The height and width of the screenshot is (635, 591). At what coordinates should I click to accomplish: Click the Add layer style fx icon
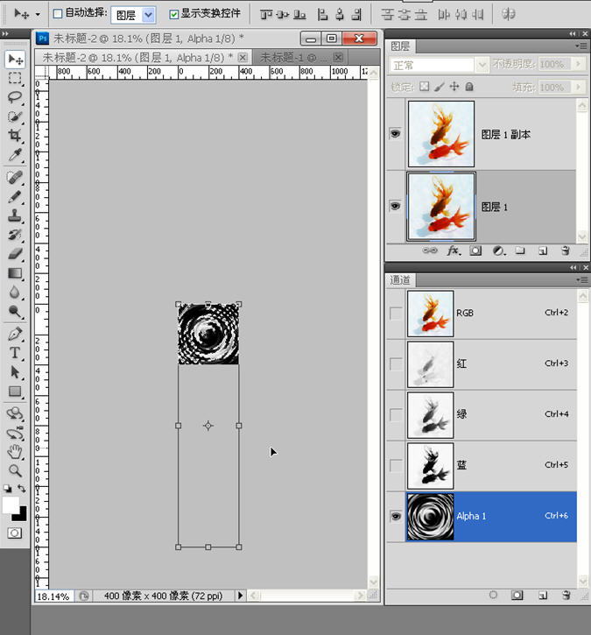point(454,250)
